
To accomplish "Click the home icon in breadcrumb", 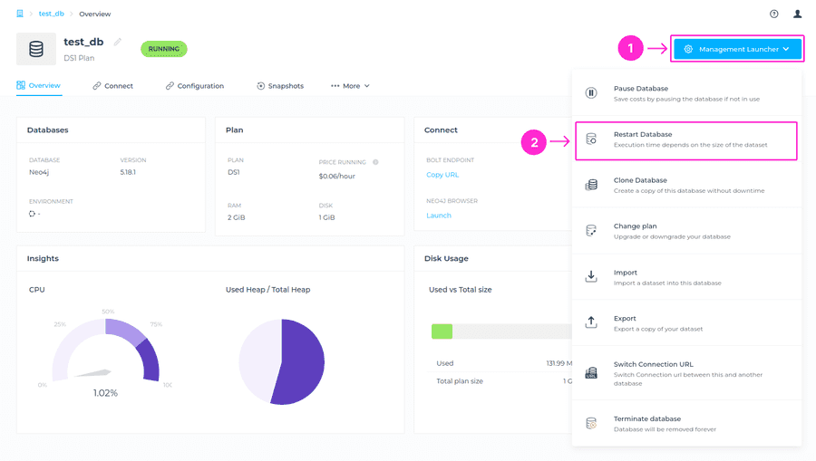I will point(20,14).
